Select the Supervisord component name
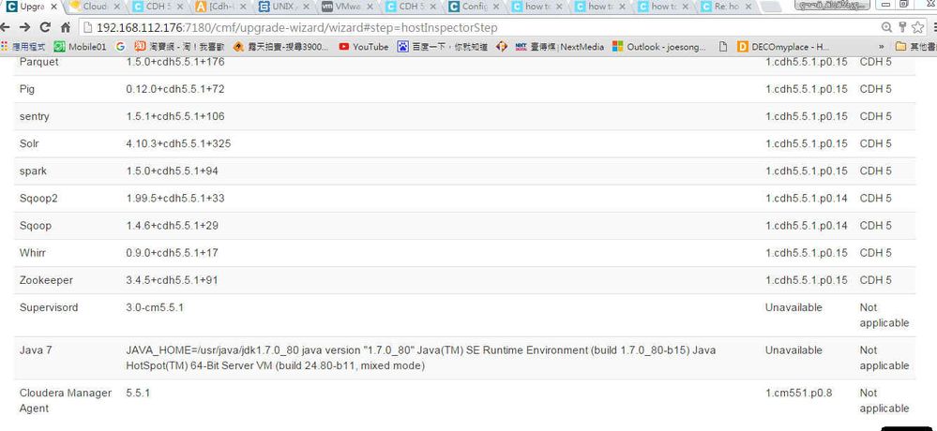 coord(49,308)
